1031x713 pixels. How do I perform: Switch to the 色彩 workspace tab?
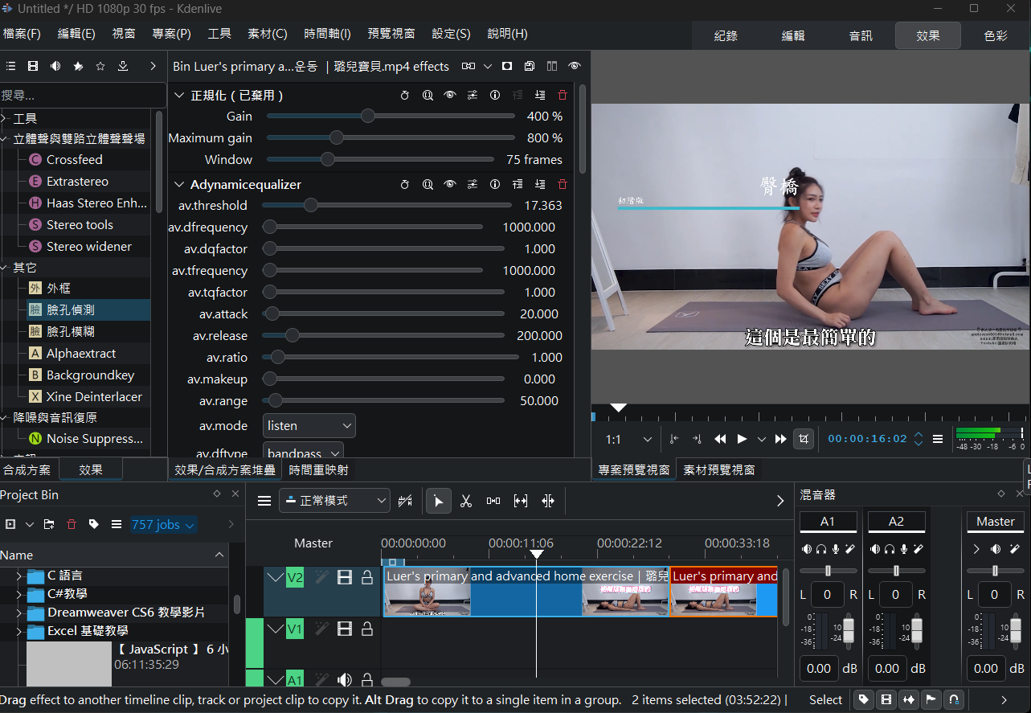(x=996, y=35)
